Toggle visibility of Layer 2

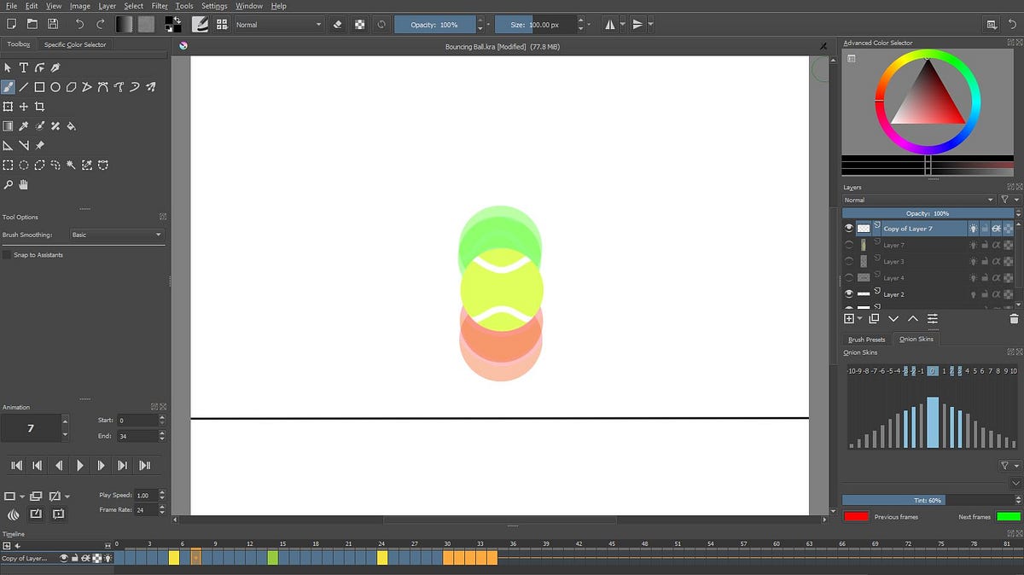[x=849, y=294]
